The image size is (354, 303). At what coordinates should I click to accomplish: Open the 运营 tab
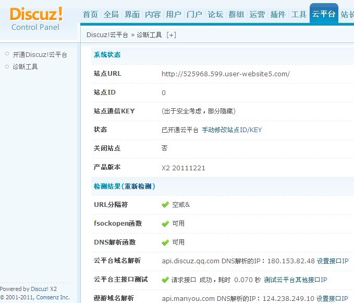coord(257,14)
